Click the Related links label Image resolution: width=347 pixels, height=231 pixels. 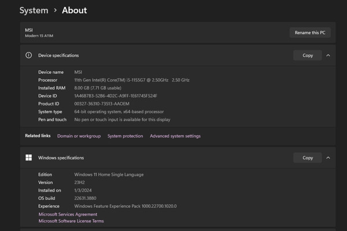coord(38,136)
